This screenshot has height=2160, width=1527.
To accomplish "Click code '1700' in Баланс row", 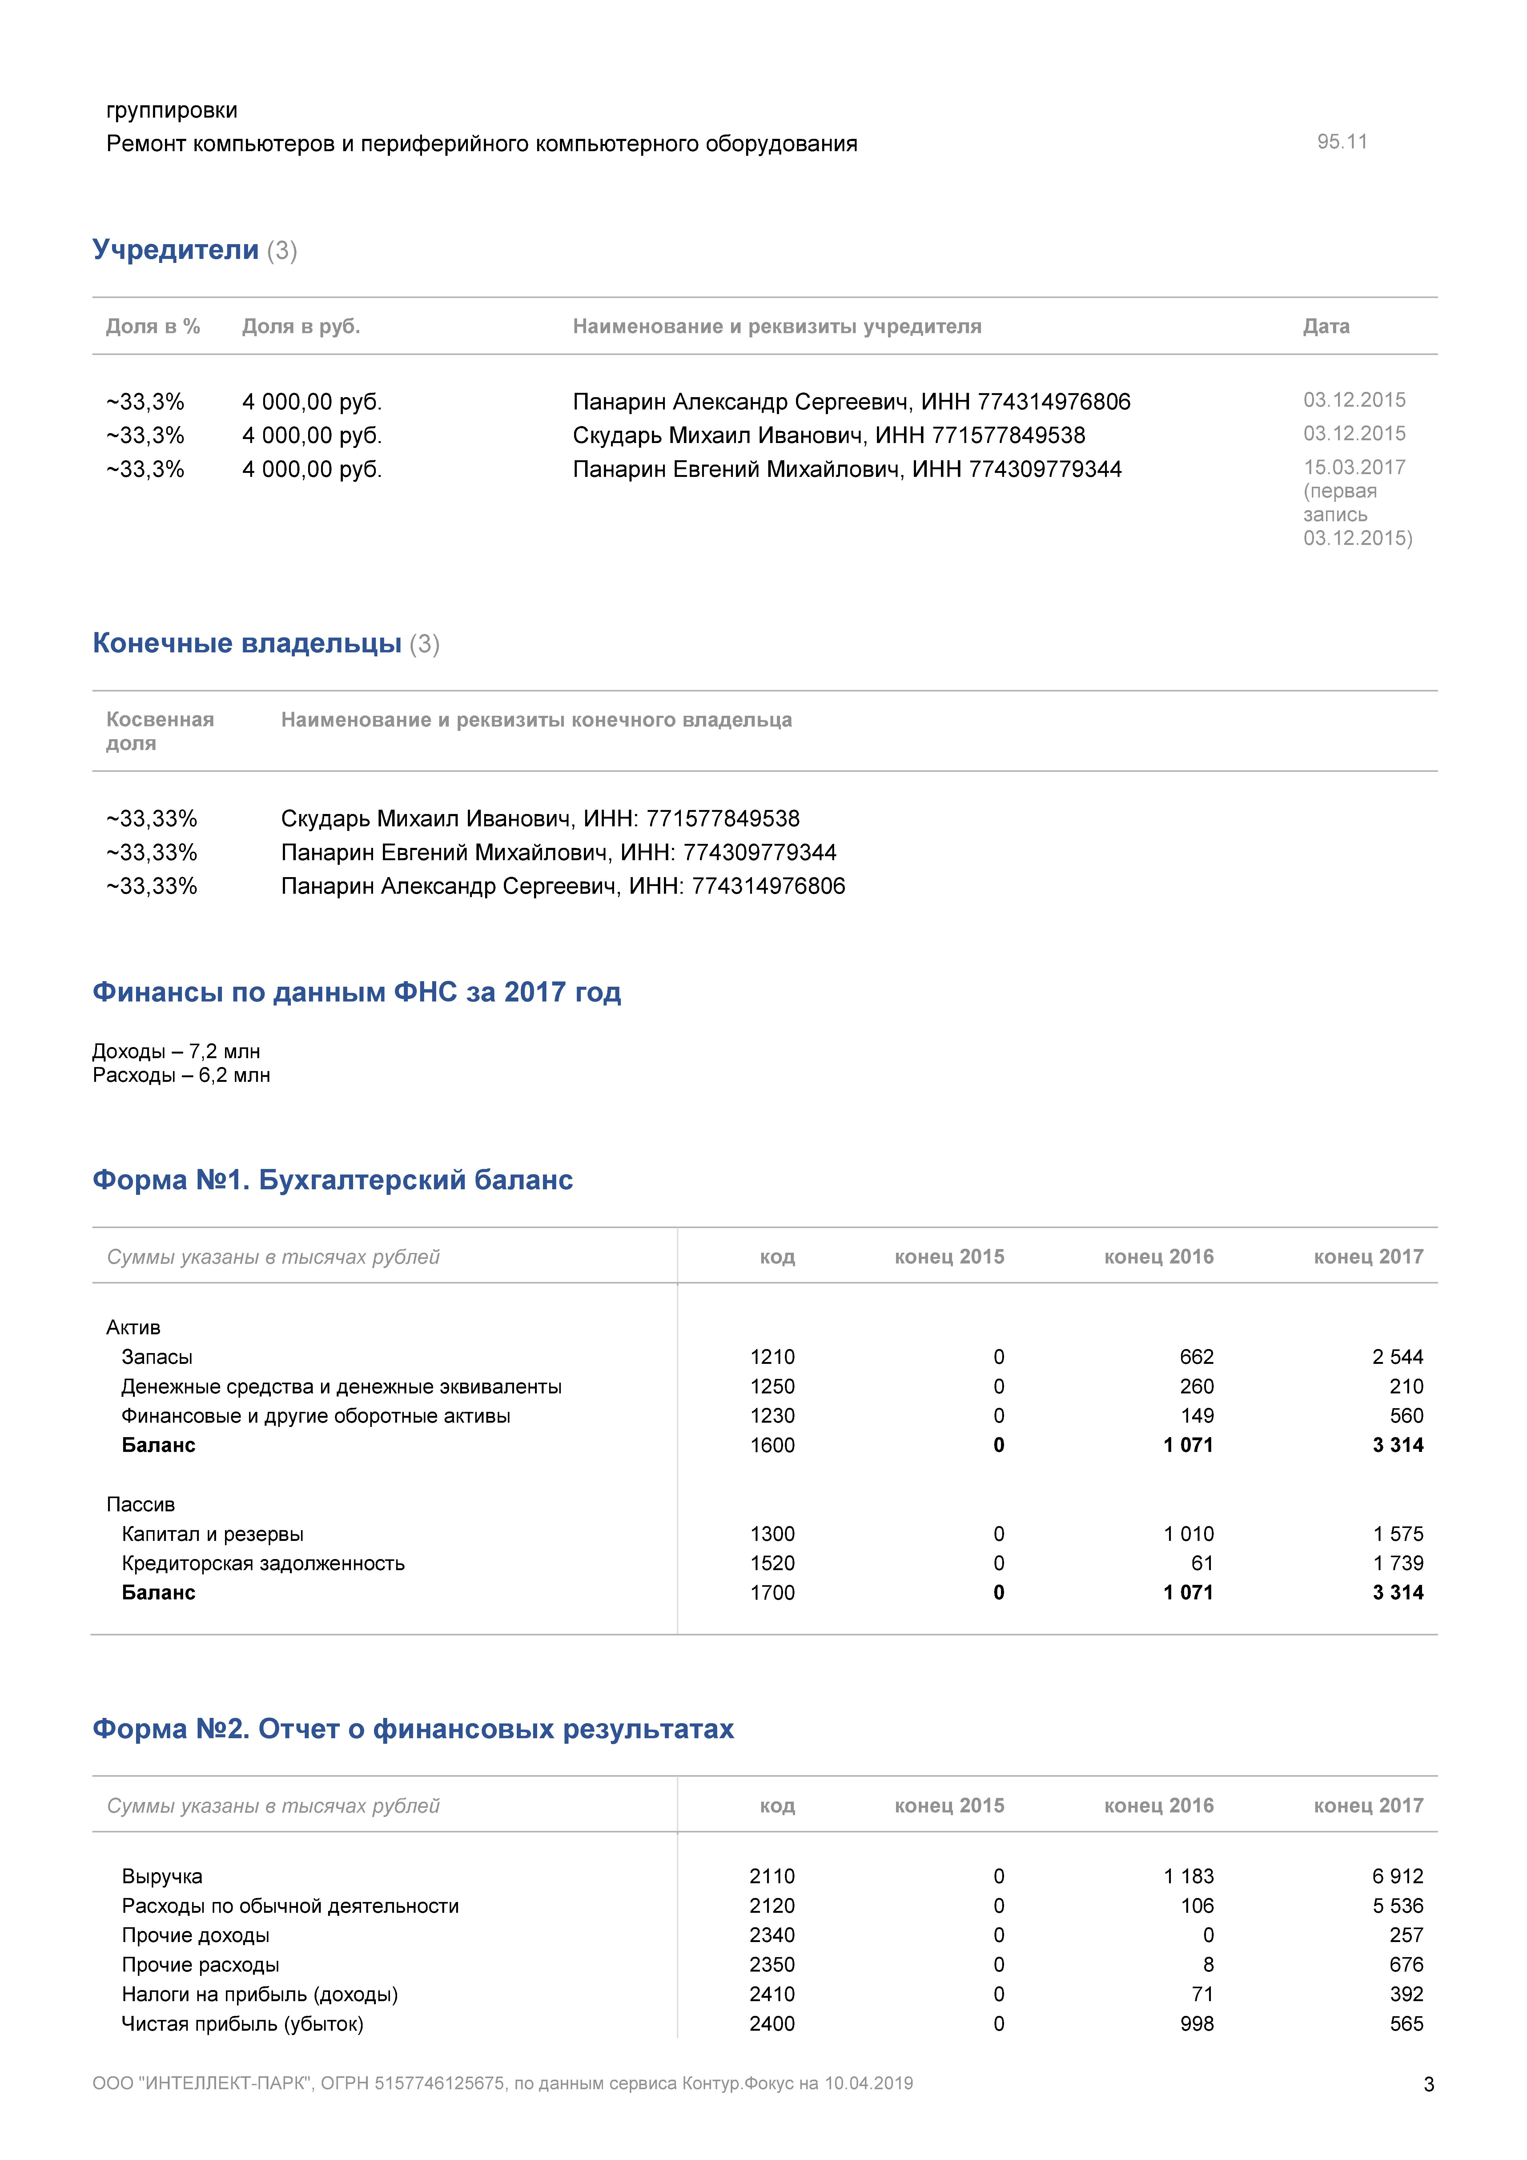I will point(773,1593).
